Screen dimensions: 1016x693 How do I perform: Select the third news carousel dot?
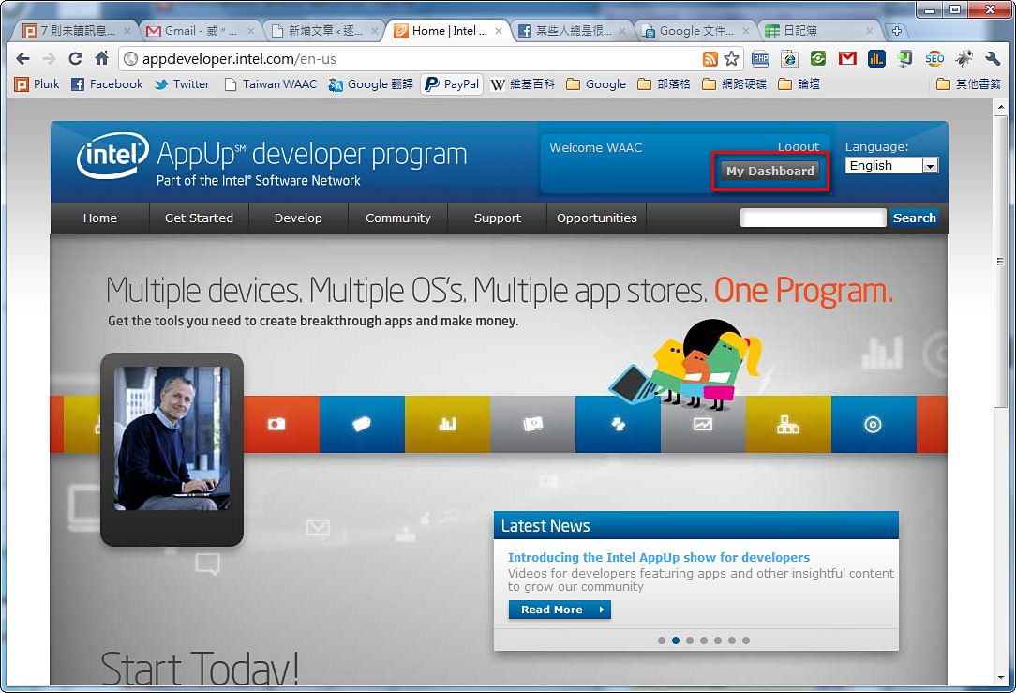click(x=690, y=640)
